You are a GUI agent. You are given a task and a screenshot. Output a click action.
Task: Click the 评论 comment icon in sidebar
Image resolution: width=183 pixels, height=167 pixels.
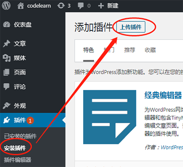tap(6, 87)
